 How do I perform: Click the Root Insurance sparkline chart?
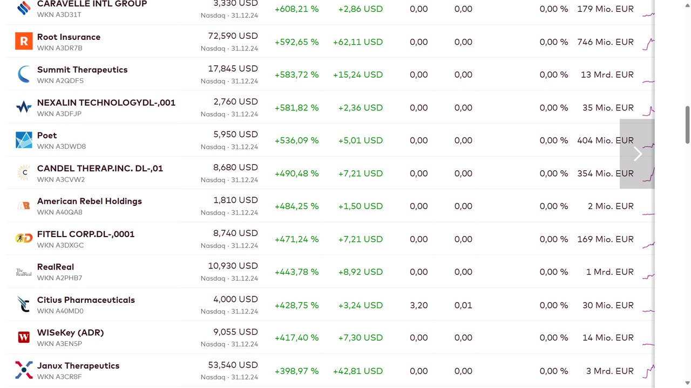pyautogui.click(x=648, y=43)
